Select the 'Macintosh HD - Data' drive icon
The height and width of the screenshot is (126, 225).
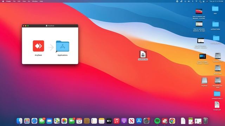(218, 80)
